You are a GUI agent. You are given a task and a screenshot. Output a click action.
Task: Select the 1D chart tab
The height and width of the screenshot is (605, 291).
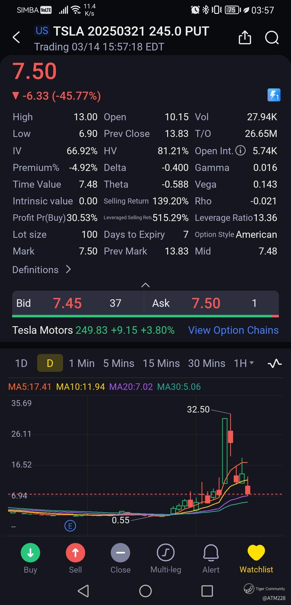click(x=21, y=363)
